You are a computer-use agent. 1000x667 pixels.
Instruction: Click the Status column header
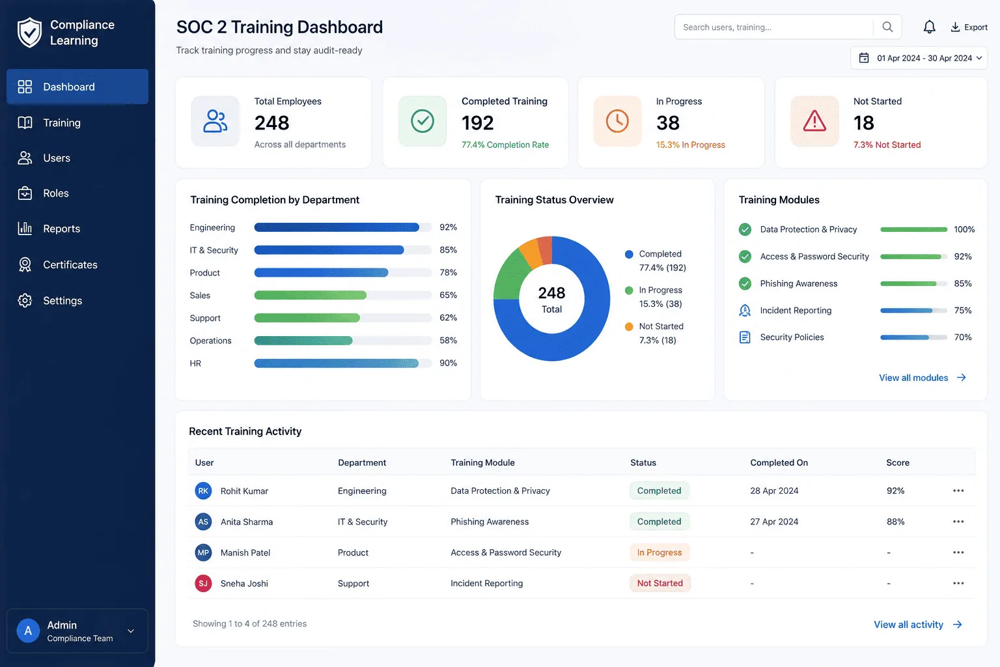tap(643, 462)
